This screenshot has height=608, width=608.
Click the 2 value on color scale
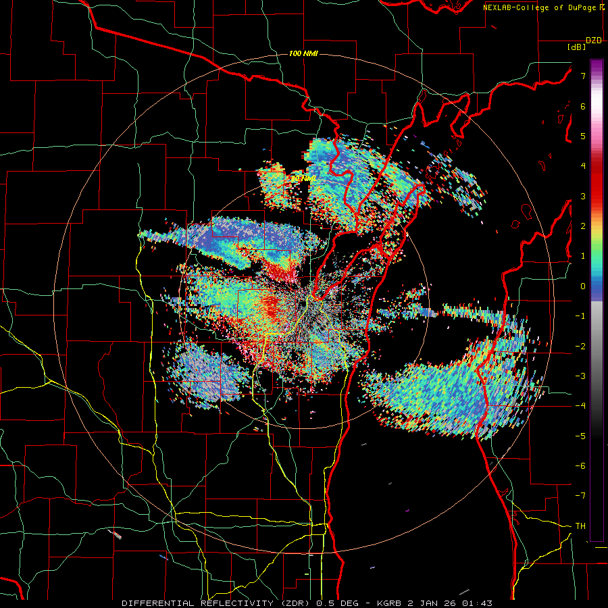pyautogui.click(x=583, y=226)
